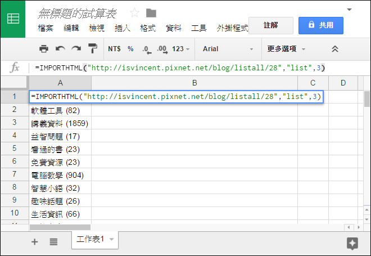Click cell A1 with IMPORTHTML formula
The height and width of the screenshot is (256, 371).
[176, 97]
